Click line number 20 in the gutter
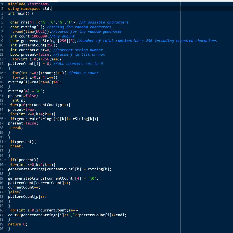Viewport: 233px width, 233px height. click(2, 91)
